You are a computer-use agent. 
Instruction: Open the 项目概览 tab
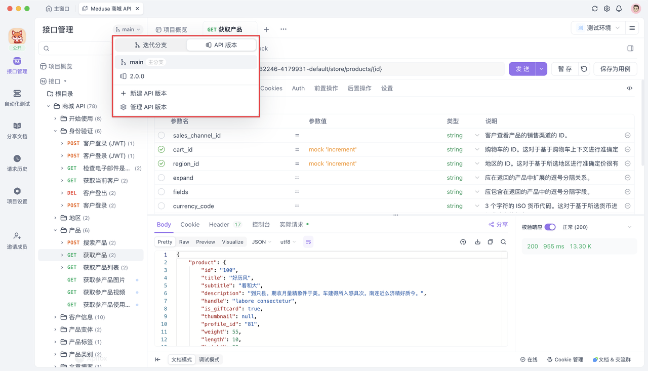(x=171, y=29)
